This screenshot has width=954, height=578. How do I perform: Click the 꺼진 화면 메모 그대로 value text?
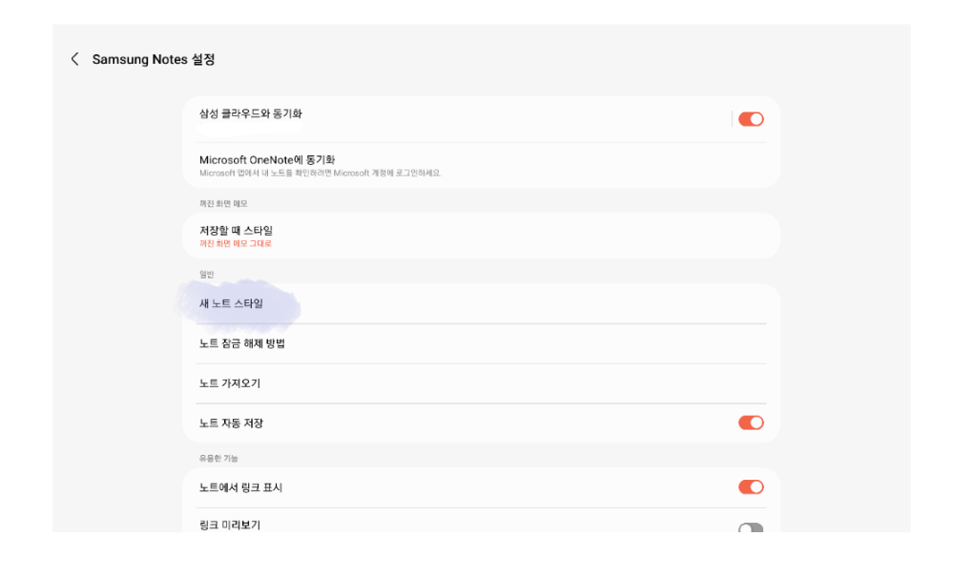236,243
